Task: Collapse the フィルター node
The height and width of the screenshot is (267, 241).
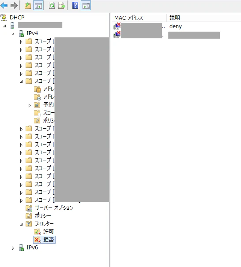Action: (x=21, y=224)
